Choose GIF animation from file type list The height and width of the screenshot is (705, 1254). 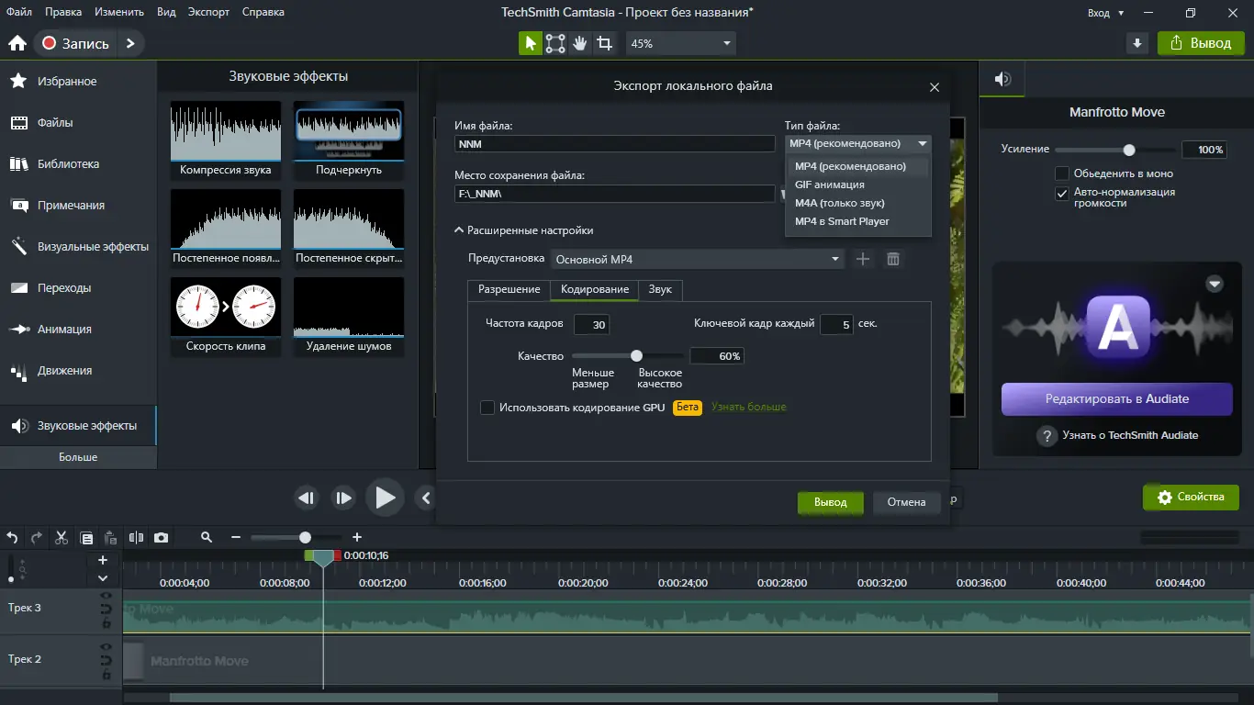pyautogui.click(x=829, y=185)
